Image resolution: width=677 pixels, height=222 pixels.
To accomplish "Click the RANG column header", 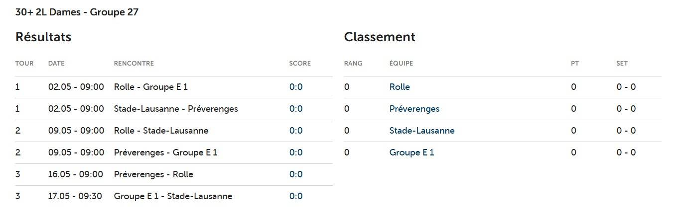I will pos(353,64).
